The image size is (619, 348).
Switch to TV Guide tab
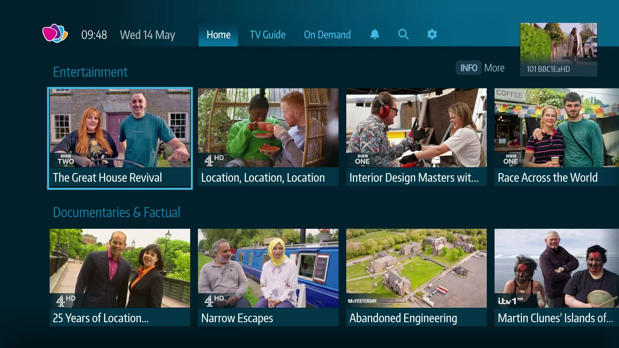click(267, 35)
